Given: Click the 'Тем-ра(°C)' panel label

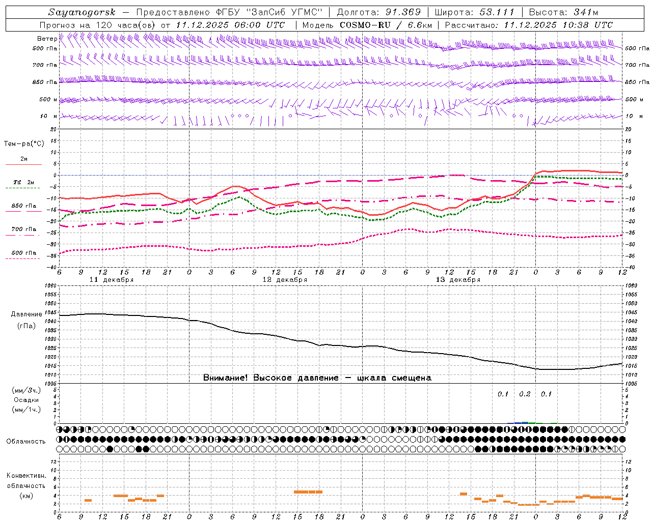Looking at the screenshot, I should tap(24, 144).
